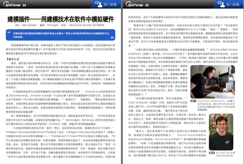Select the 基本方法 section heading
Screen dimensions: 244x164
tap(14, 59)
